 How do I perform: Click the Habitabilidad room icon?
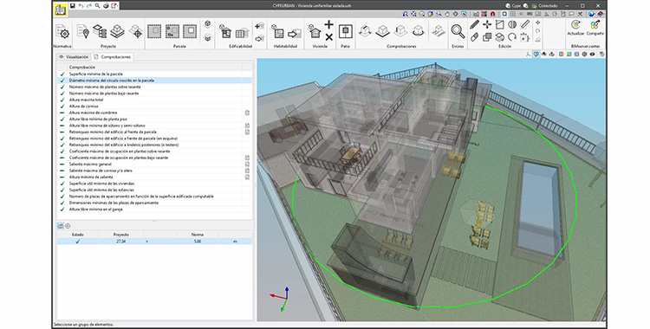pos(277,31)
